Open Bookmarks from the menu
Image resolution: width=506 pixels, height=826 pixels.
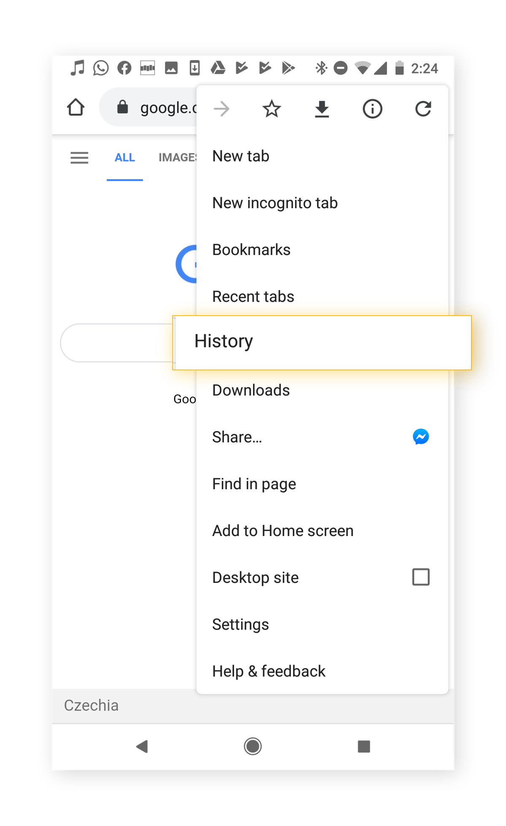pyautogui.click(x=322, y=249)
